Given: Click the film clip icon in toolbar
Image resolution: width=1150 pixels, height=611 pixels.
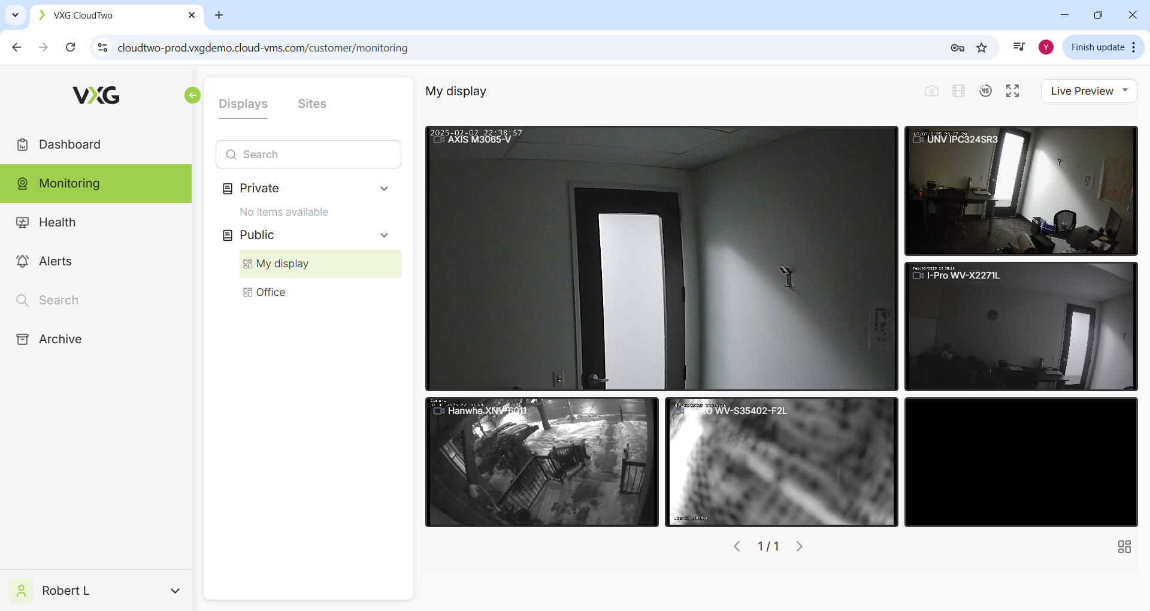Looking at the screenshot, I should coord(958,91).
